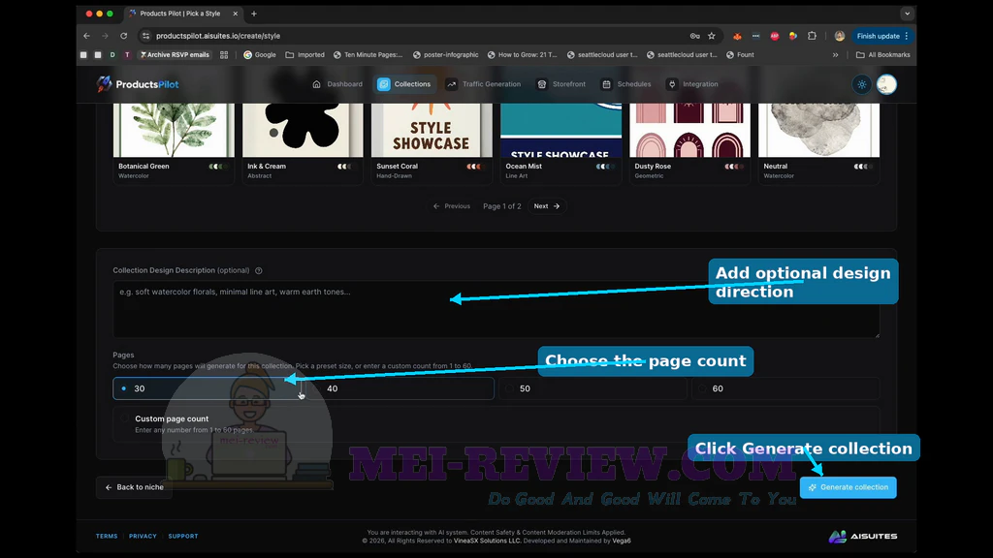Image resolution: width=993 pixels, height=558 pixels.
Task: Focus the Collection Design Description text area
Action: [x=496, y=309]
